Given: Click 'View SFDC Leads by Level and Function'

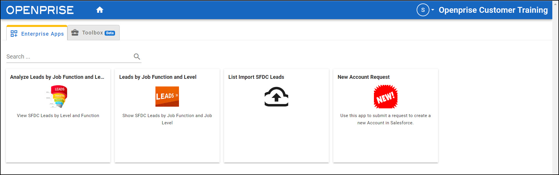Looking at the screenshot, I should click(x=58, y=116).
